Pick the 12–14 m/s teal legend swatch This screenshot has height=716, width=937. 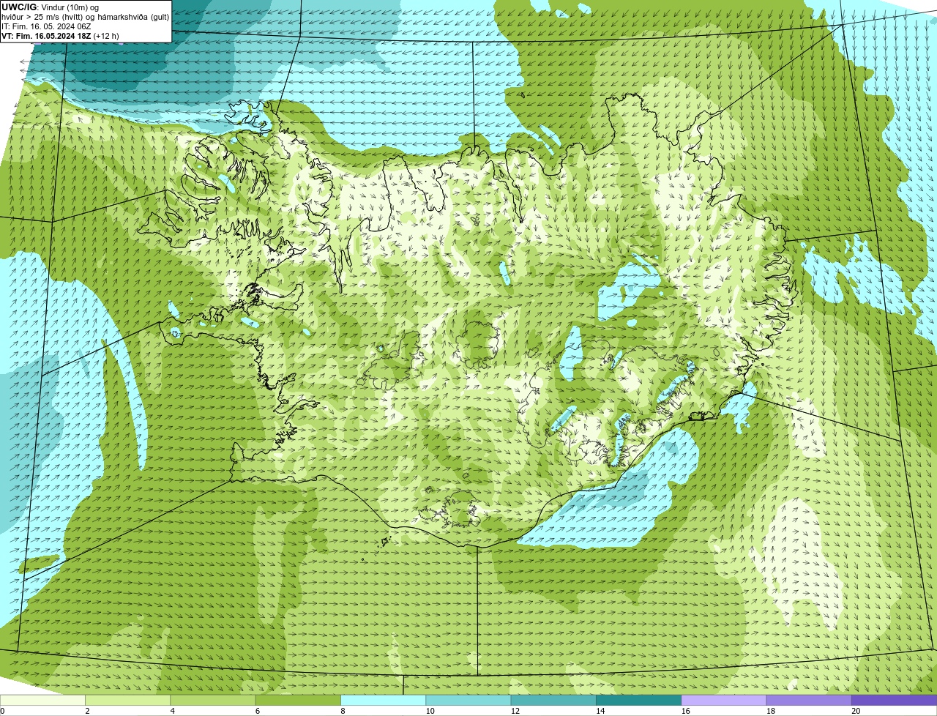click(x=553, y=700)
